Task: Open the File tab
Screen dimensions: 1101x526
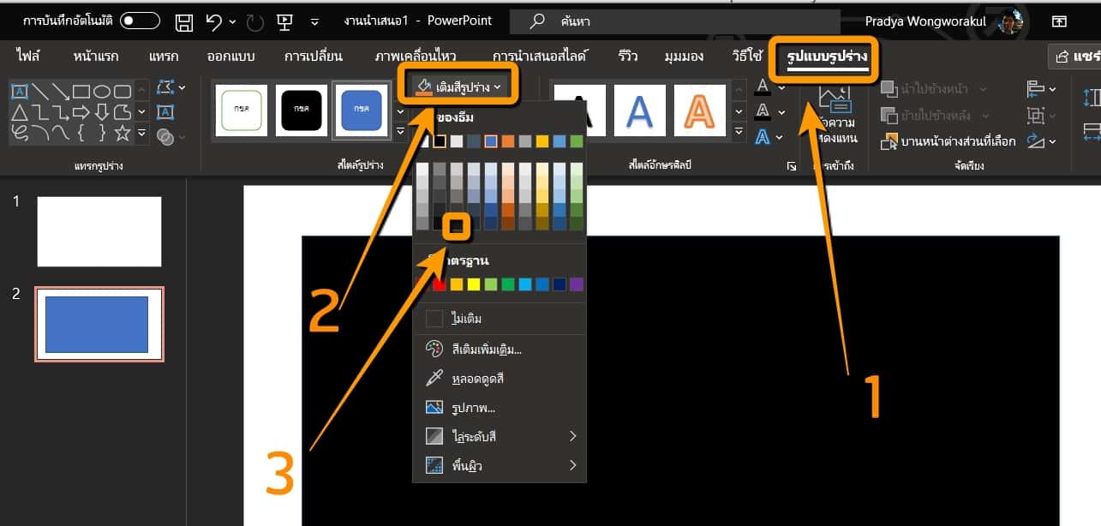Action: point(29,57)
